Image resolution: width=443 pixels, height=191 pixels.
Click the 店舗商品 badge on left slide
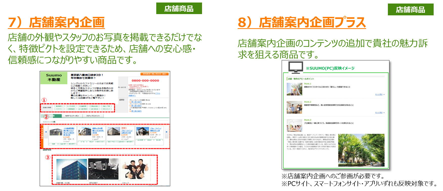(179, 9)
